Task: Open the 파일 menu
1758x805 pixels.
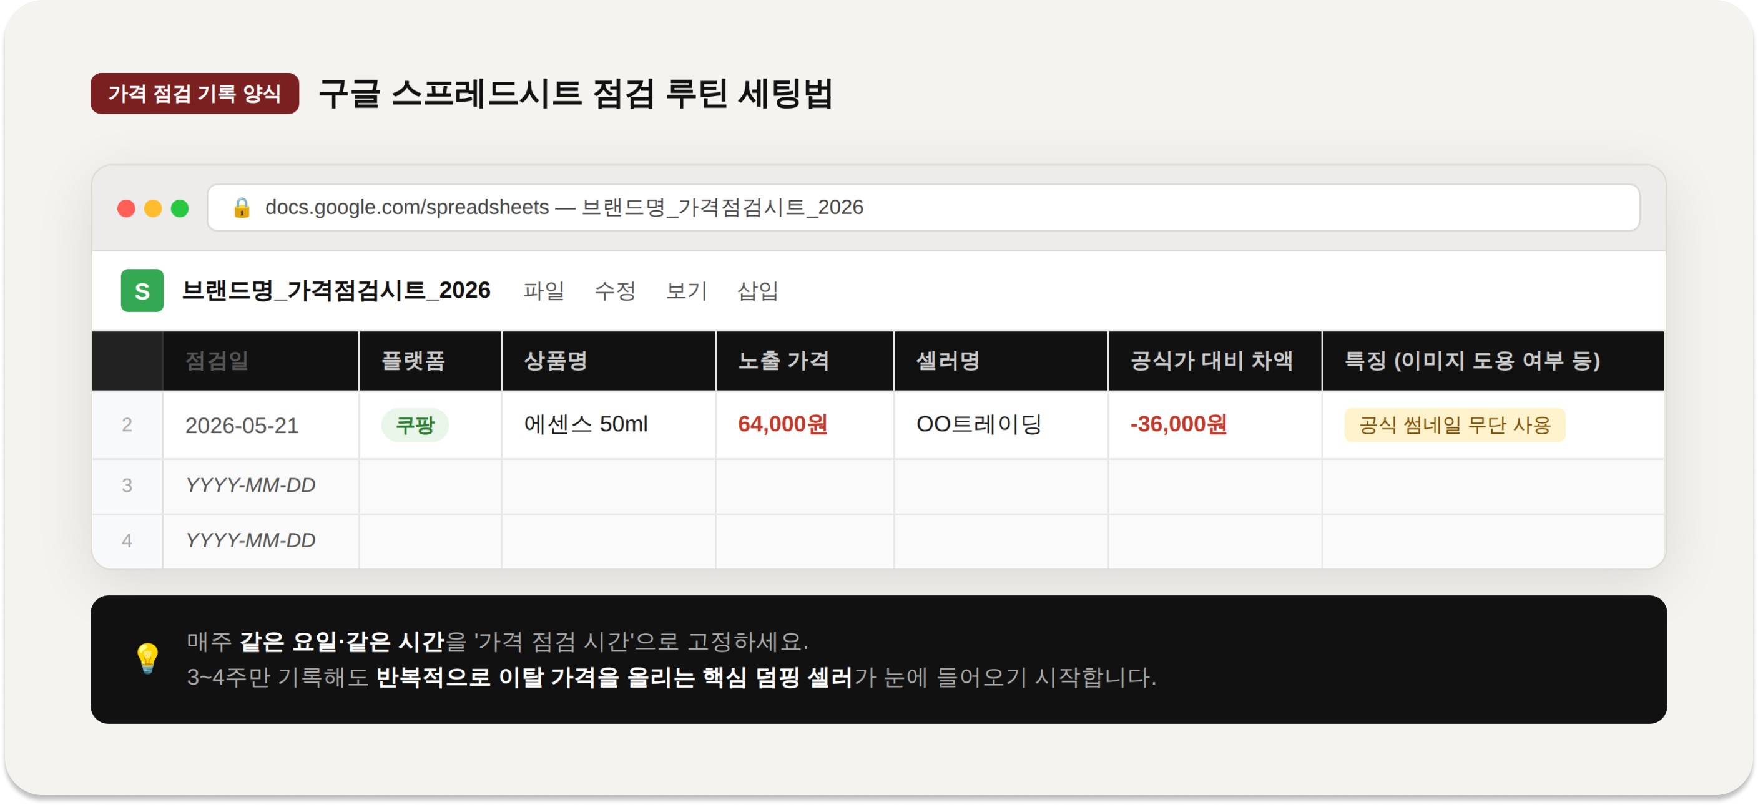Action: pos(544,291)
